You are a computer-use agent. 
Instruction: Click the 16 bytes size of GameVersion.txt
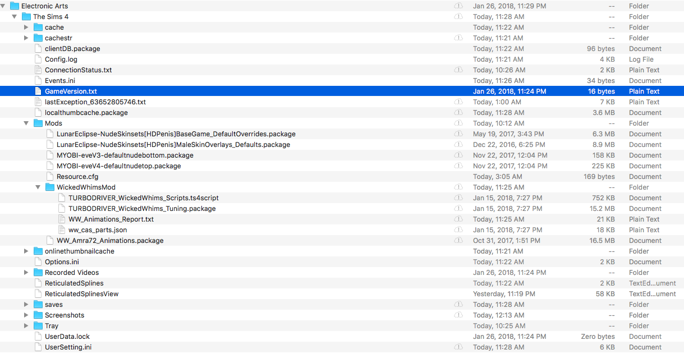[x=602, y=91]
